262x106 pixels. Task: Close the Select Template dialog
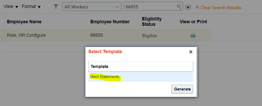[191, 52]
